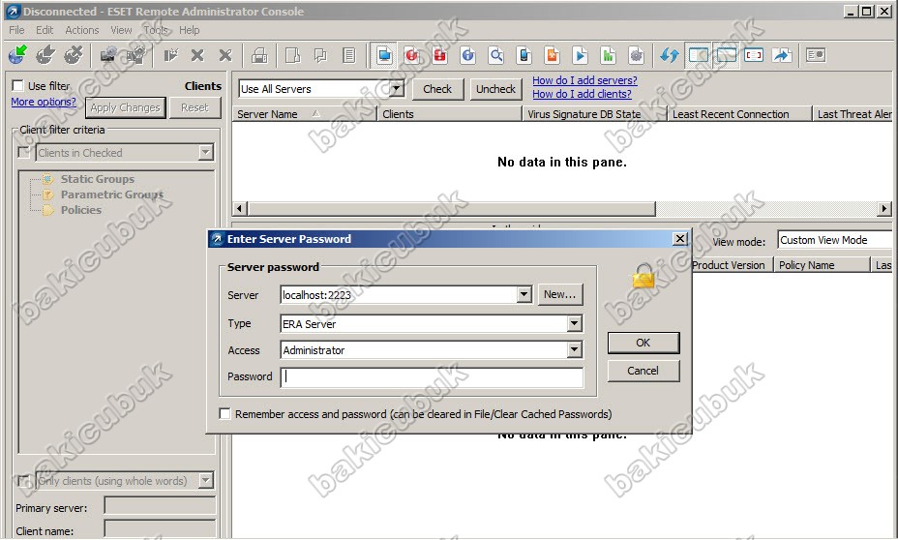
Task: Click Cancel in the password dialog
Action: (644, 371)
